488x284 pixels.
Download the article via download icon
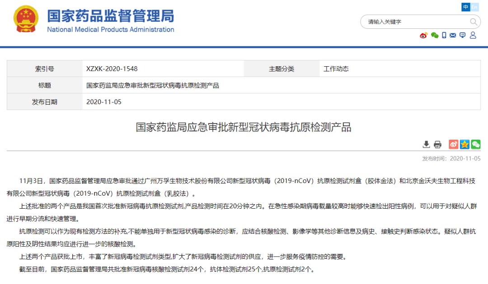[x=426, y=144]
